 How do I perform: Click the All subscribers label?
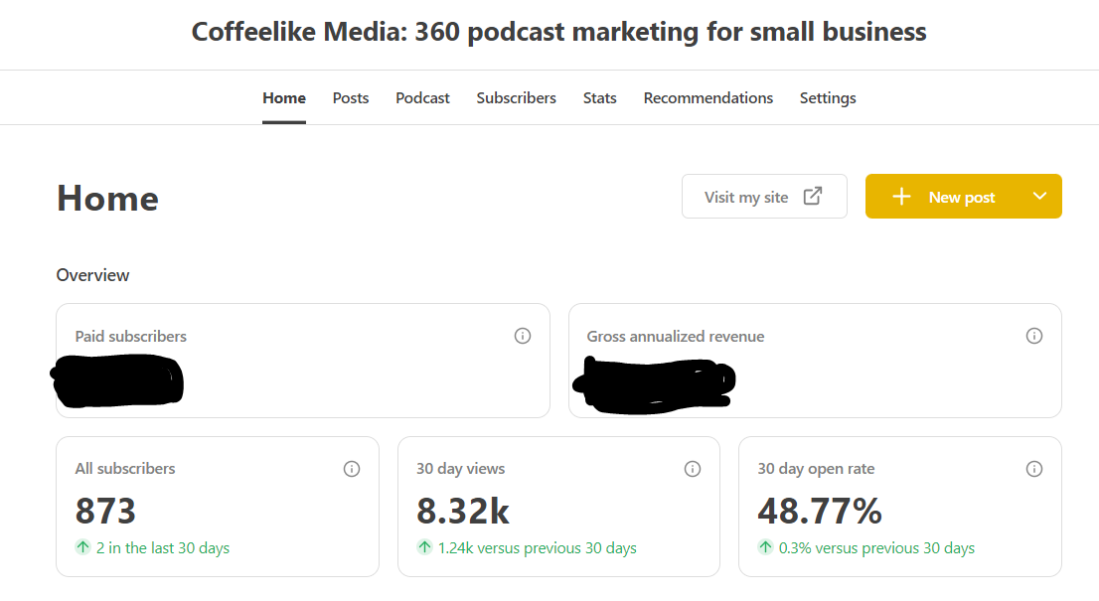(125, 469)
